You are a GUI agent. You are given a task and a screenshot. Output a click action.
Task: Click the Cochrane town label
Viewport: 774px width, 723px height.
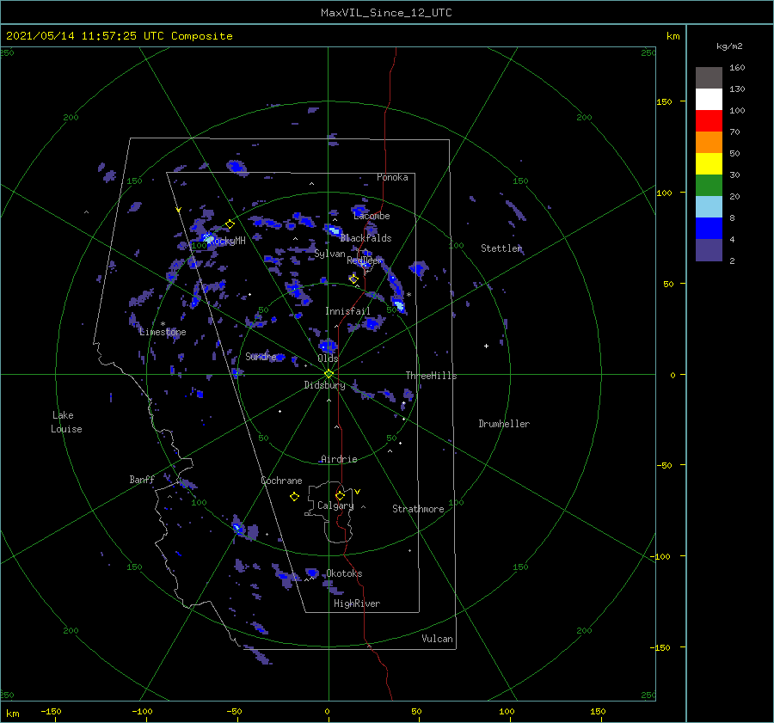(281, 481)
